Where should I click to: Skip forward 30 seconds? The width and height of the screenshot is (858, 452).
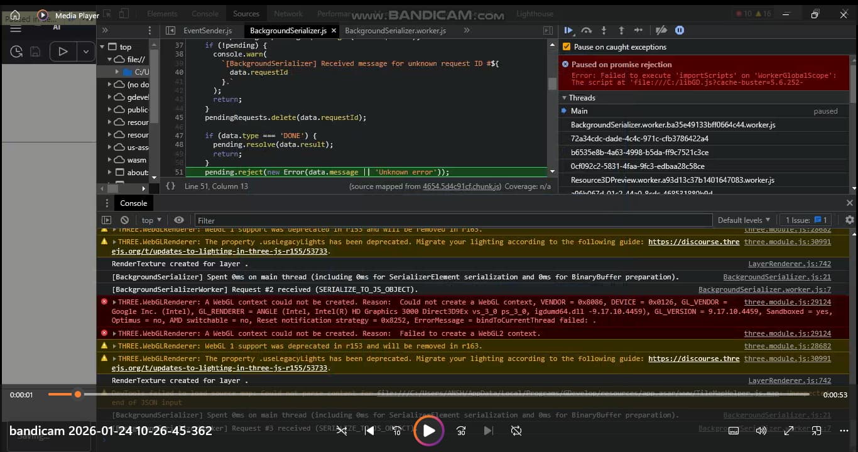click(x=461, y=431)
